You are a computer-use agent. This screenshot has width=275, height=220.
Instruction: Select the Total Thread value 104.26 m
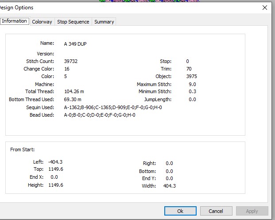[x=74, y=91]
